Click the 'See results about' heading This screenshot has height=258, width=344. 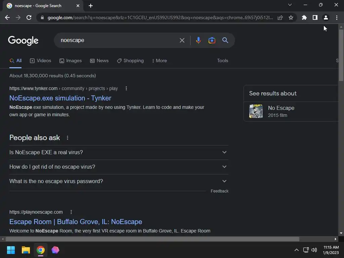click(x=273, y=93)
